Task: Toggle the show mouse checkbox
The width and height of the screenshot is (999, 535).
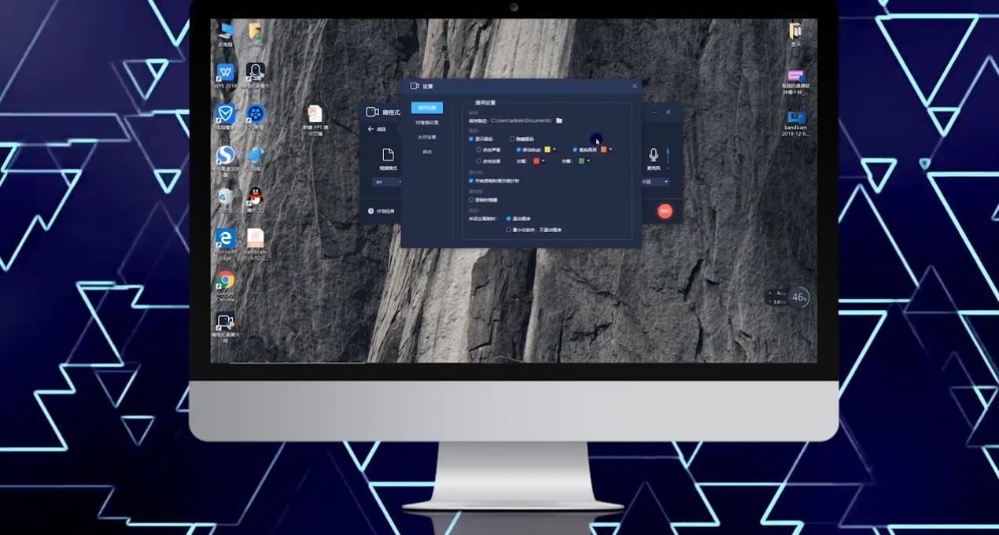Action: point(470,138)
